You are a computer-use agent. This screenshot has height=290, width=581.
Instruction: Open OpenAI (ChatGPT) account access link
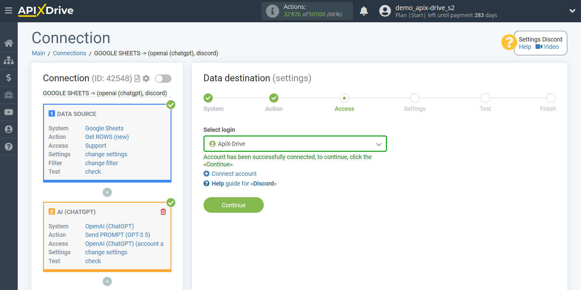pyautogui.click(x=124, y=244)
